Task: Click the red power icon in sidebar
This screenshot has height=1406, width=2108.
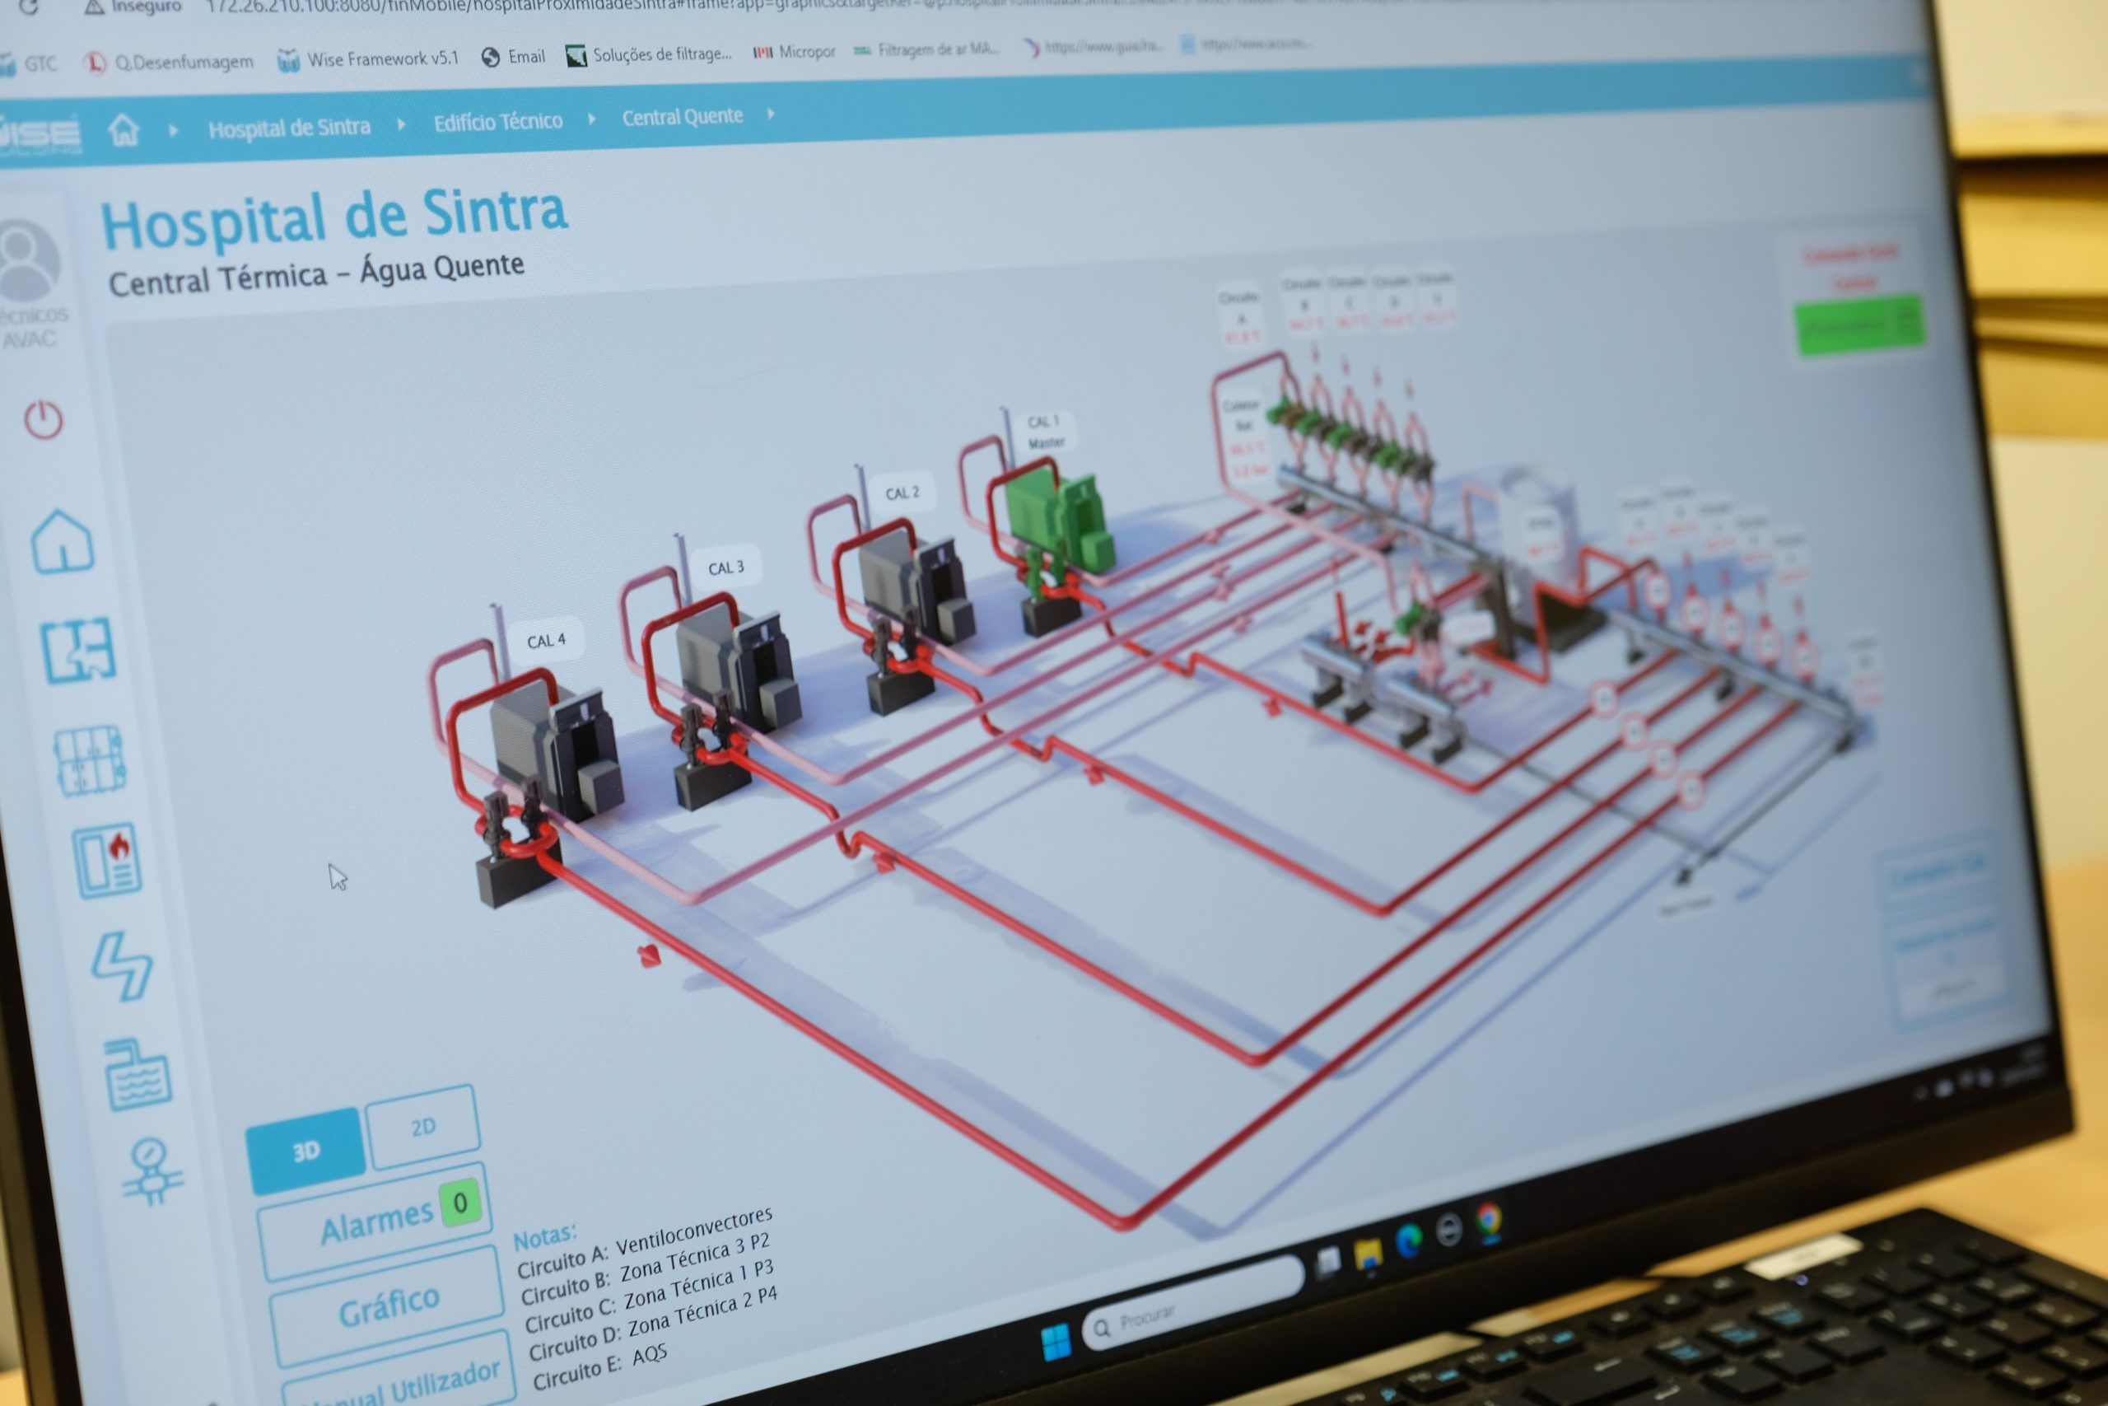Action: click(43, 419)
